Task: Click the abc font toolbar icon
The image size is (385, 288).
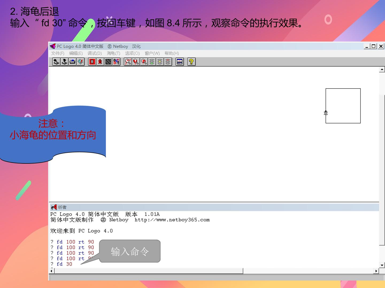Action: 116,62
